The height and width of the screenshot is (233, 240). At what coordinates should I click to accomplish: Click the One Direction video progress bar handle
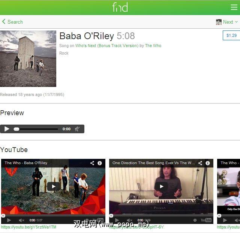111,216
